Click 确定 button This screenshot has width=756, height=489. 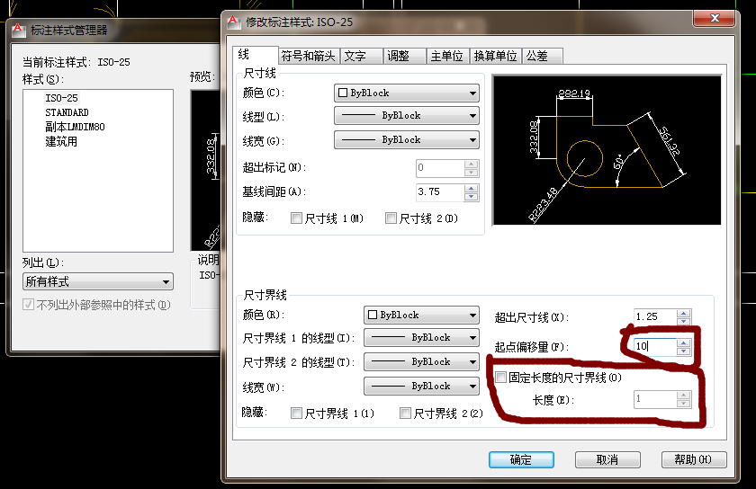click(x=521, y=459)
